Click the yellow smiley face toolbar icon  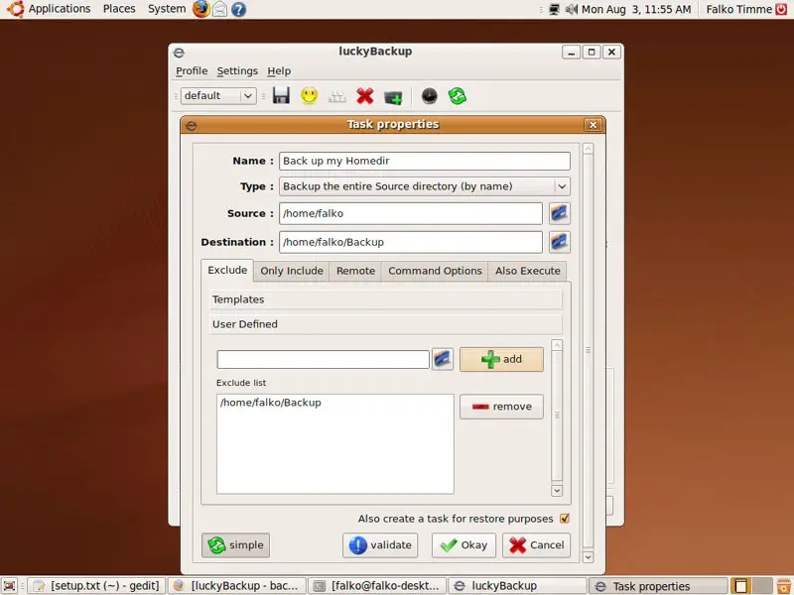pyautogui.click(x=309, y=95)
